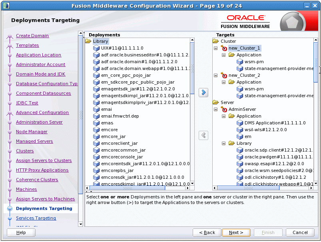This screenshot has width=321, height=242.
Task: Click the Cluster folder icon in Targets
Action: [x=216, y=41]
